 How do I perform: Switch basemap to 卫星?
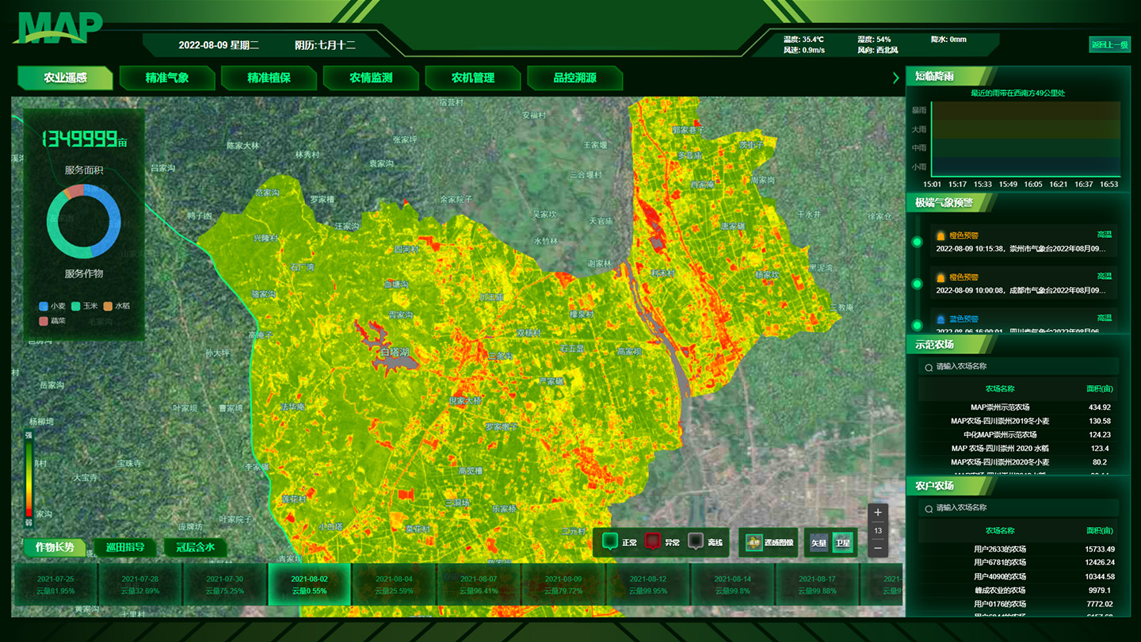tap(842, 543)
